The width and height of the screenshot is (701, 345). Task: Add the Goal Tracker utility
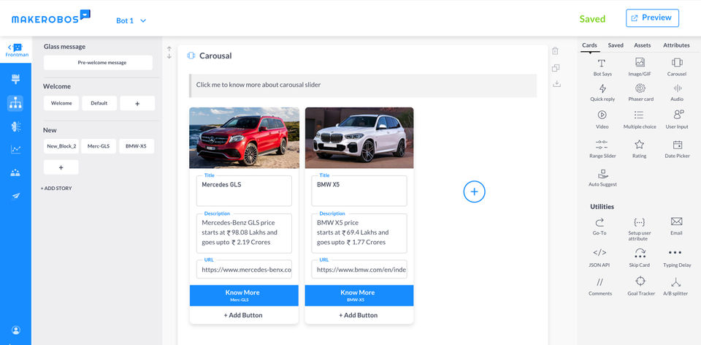pyautogui.click(x=640, y=287)
